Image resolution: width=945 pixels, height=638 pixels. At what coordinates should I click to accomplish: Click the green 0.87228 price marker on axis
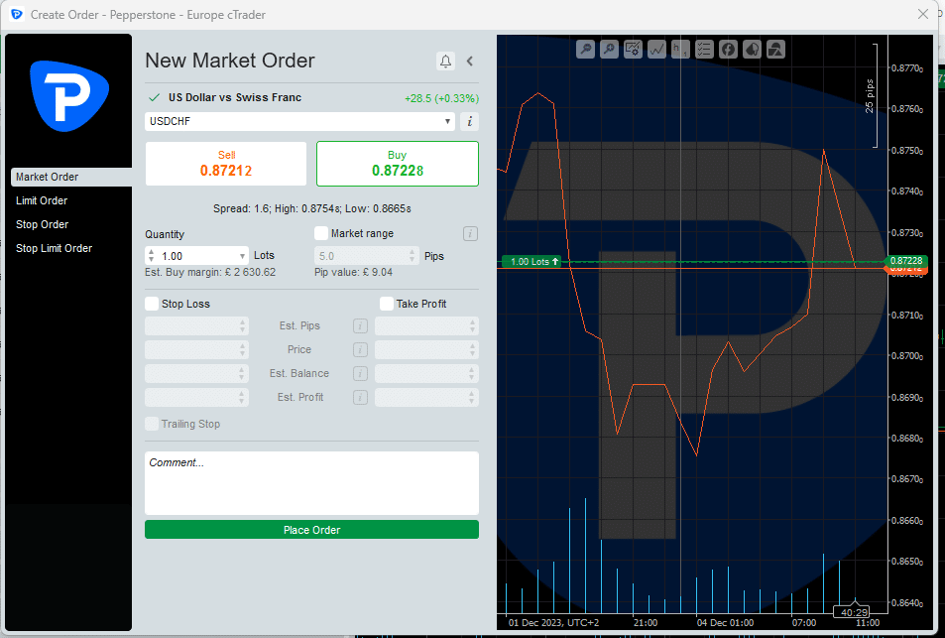tap(906, 261)
